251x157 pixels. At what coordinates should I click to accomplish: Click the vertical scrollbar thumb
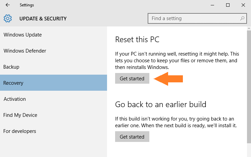point(249,87)
